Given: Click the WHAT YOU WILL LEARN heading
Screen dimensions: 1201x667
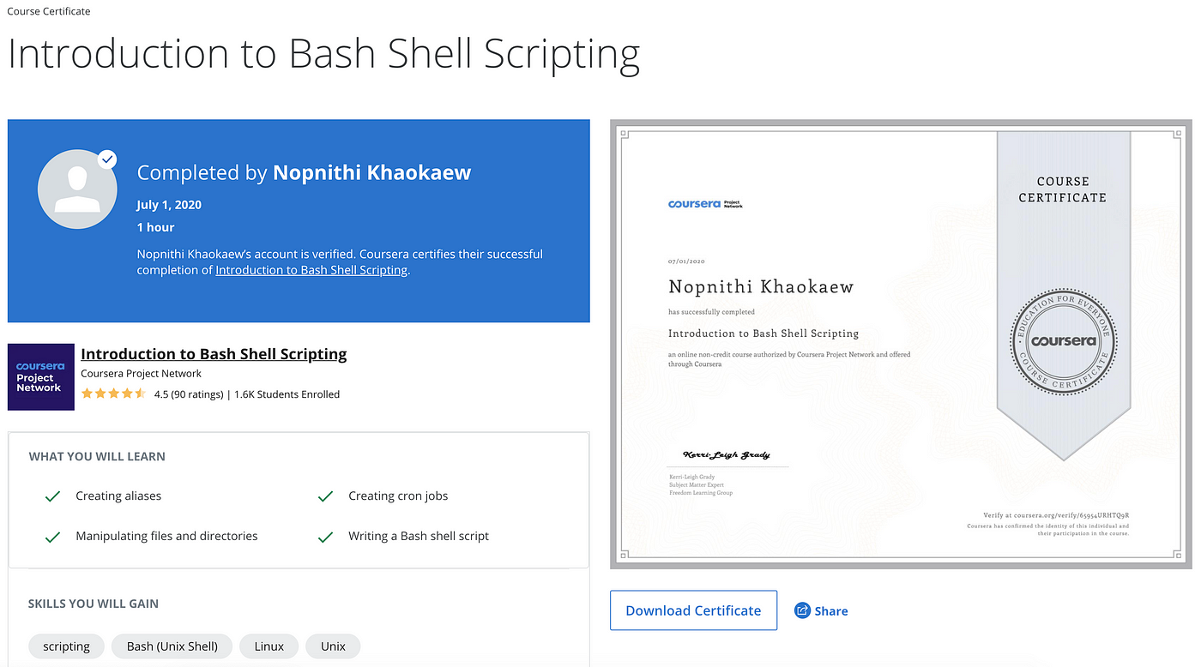Looking at the screenshot, I should pyautogui.click(x=97, y=457).
